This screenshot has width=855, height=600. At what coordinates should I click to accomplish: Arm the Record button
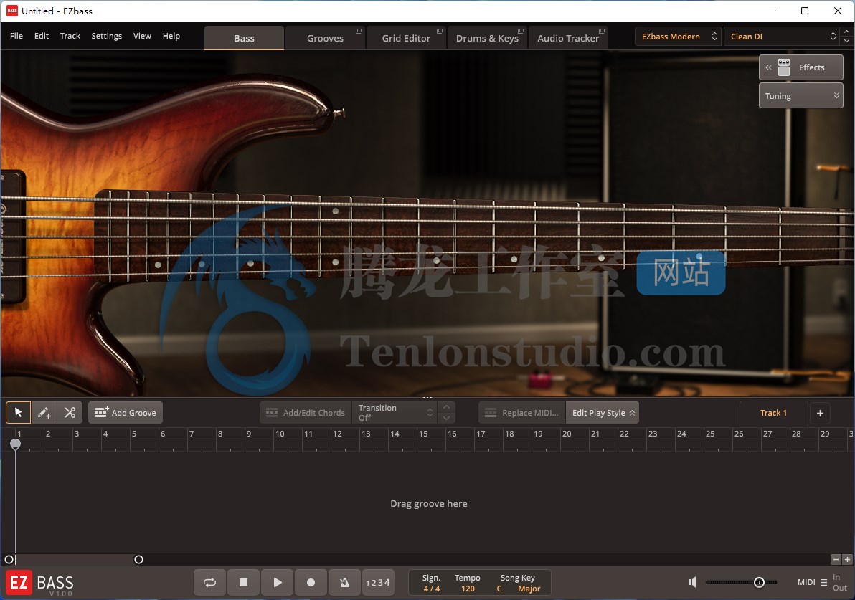(x=311, y=582)
